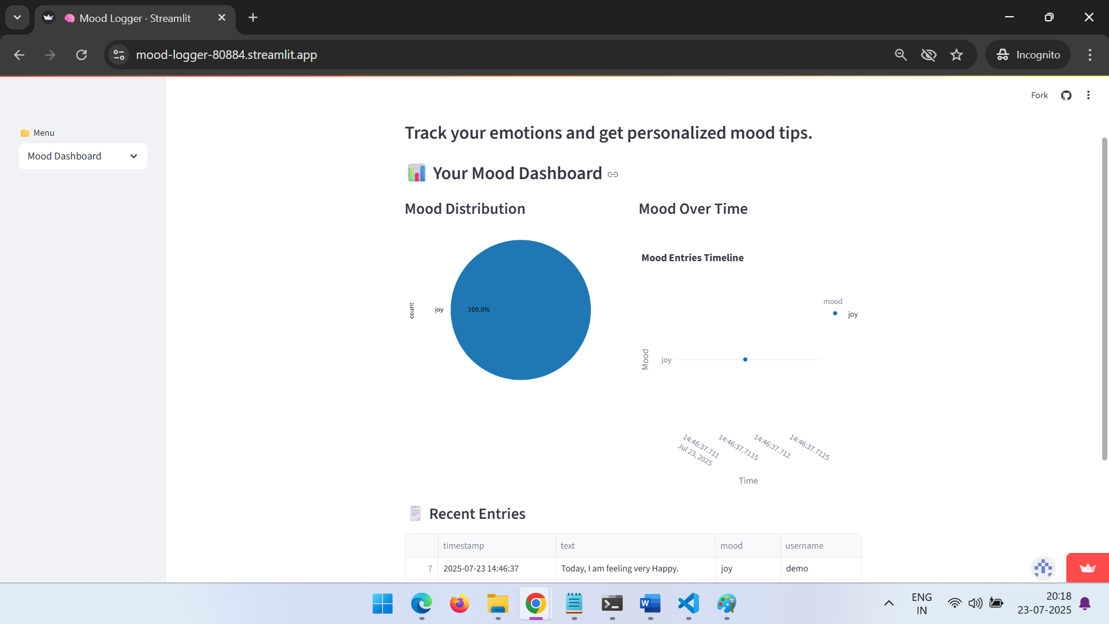Click the joy data point on timeline

(x=745, y=359)
